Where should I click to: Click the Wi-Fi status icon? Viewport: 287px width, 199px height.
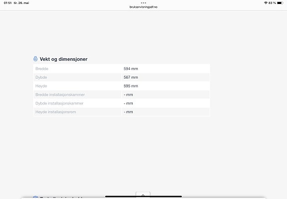coord(266,2)
